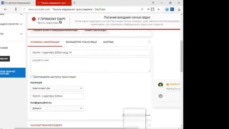Click the Facebook tab favicon
This screenshot has width=229, height=129.
(3, 3)
